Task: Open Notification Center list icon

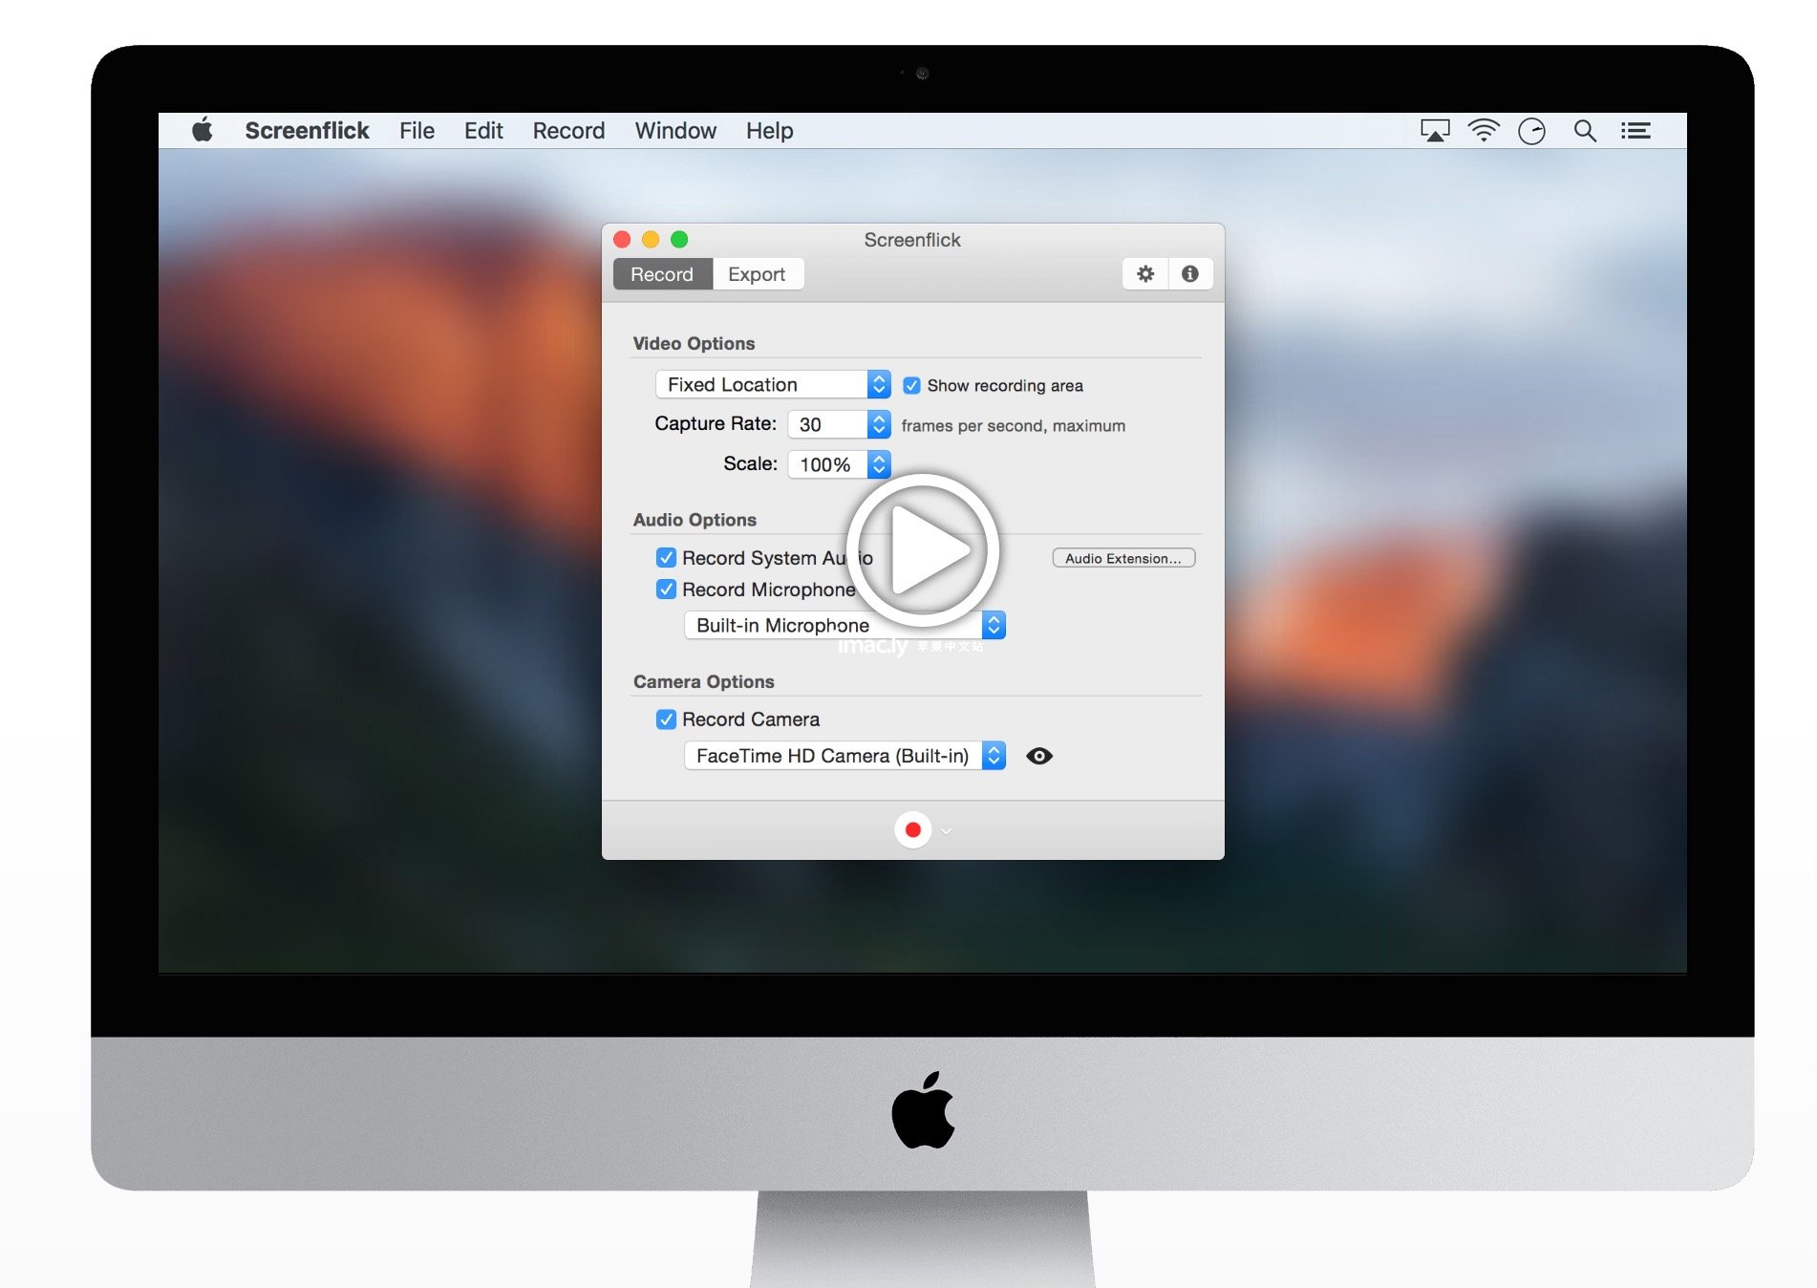Action: tap(1635, 131)
